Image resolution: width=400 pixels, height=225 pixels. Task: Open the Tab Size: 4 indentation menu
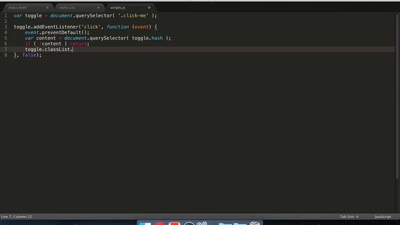pyautogui.click(x=349, y=217)
